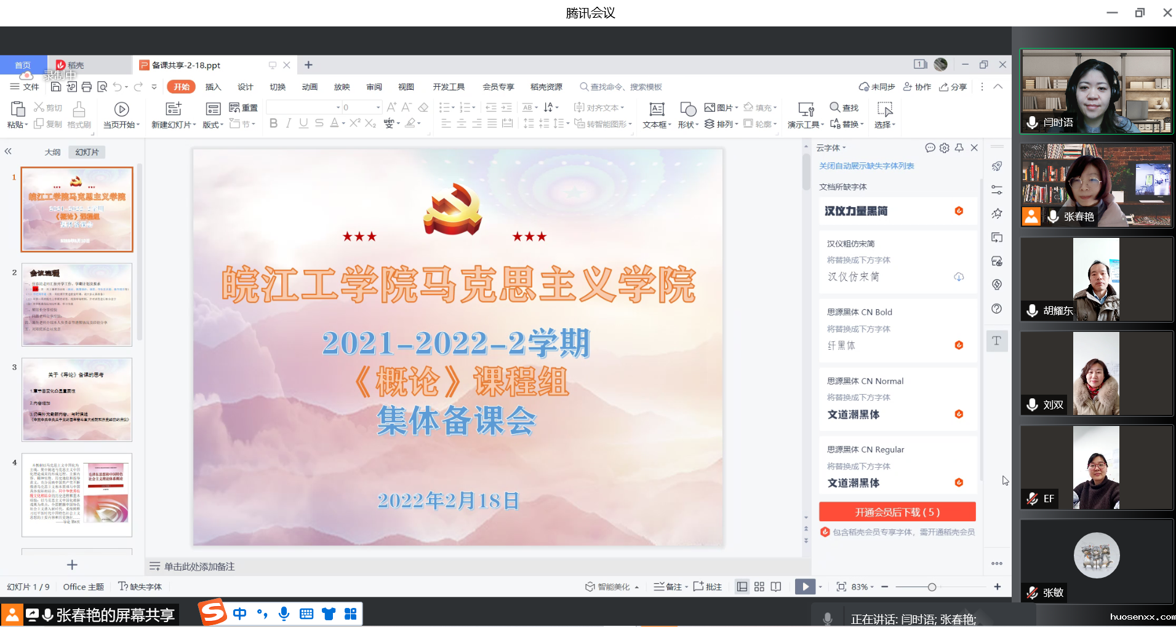Open font panel settings gear icon
Image resolution: width=1176 pixels, height=627 pixels.
click(x=944, y=148)
